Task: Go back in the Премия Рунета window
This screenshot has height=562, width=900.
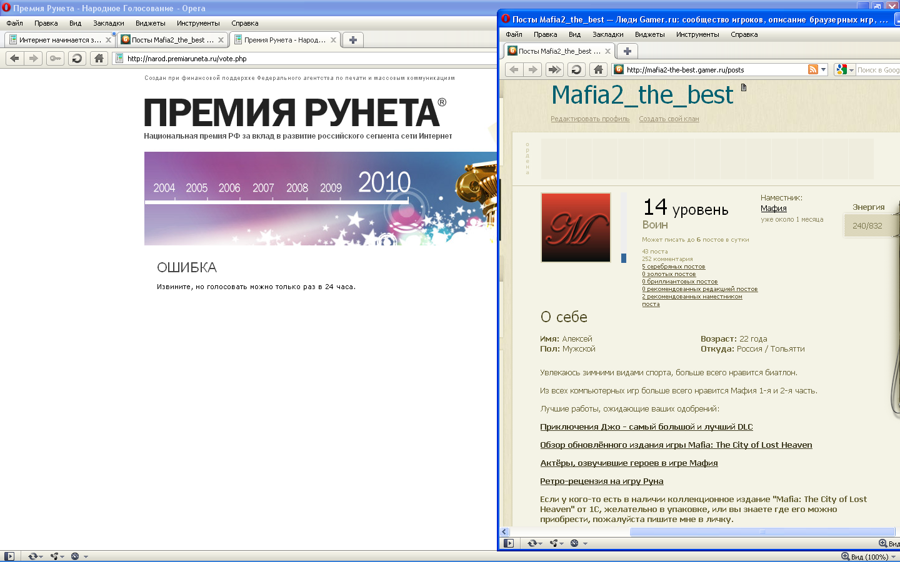Action: [15, 58]
